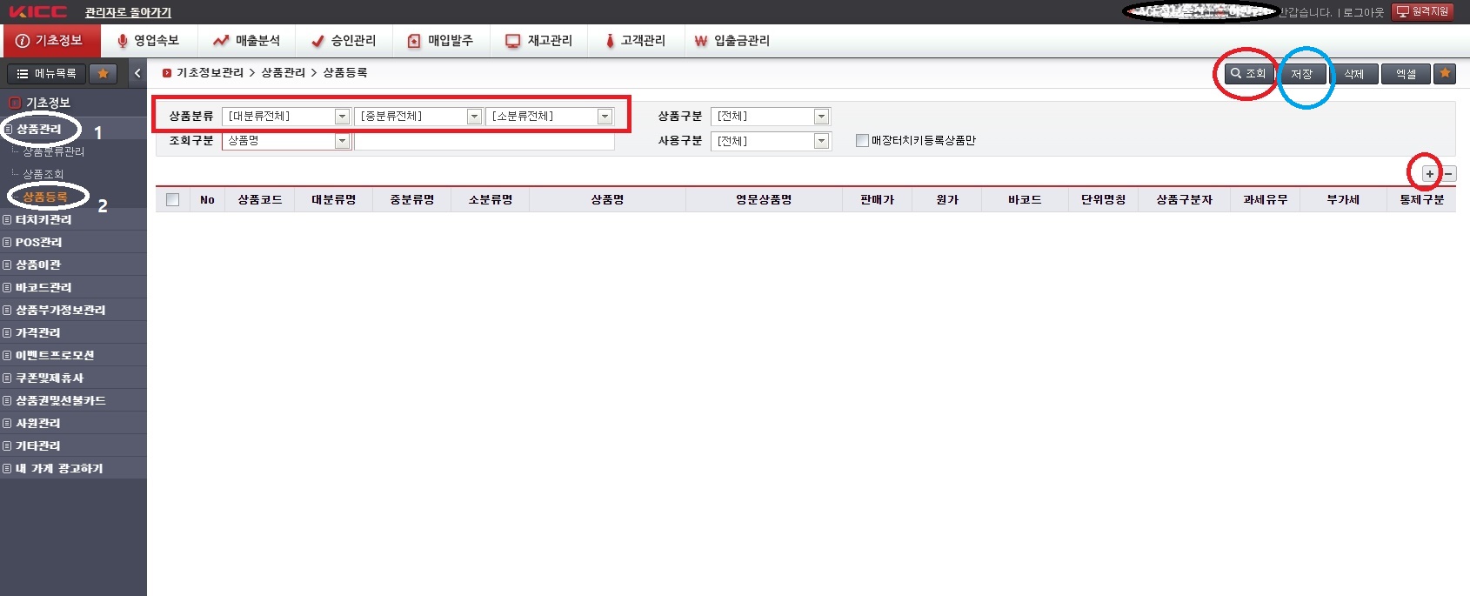Viewport: 1470px width, 596px height.
Task: Expand 터치키관리 in the sidebar
Action: 43,220
